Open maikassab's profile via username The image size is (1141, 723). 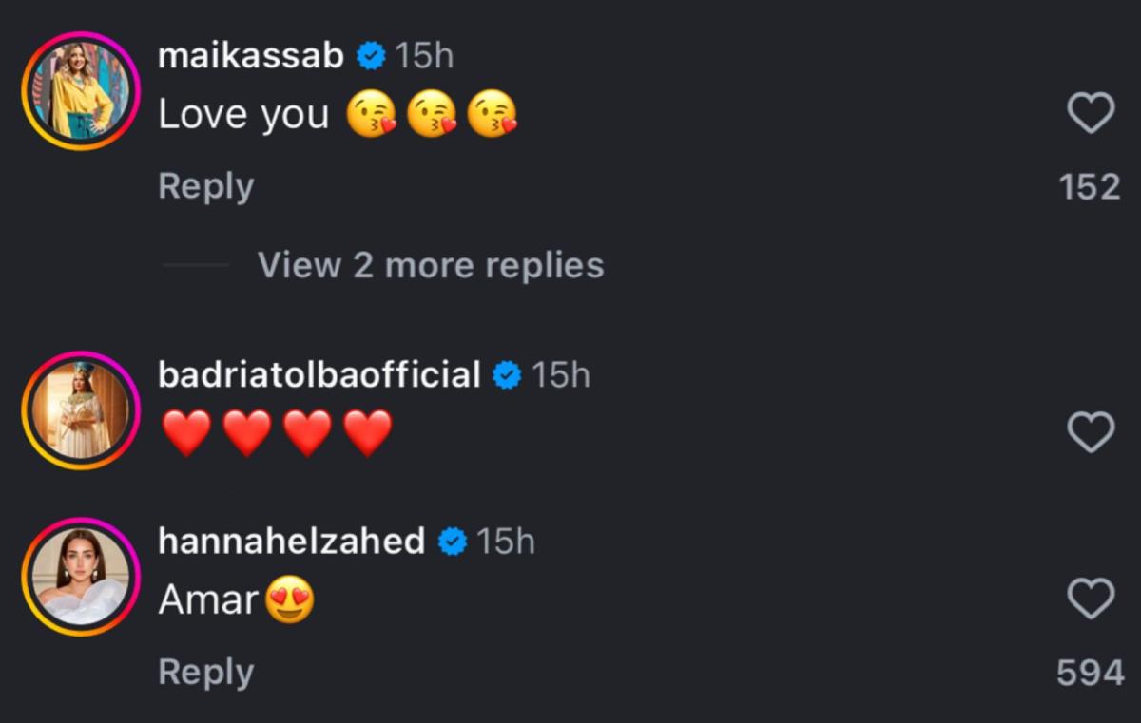click(x=252, y=55)
